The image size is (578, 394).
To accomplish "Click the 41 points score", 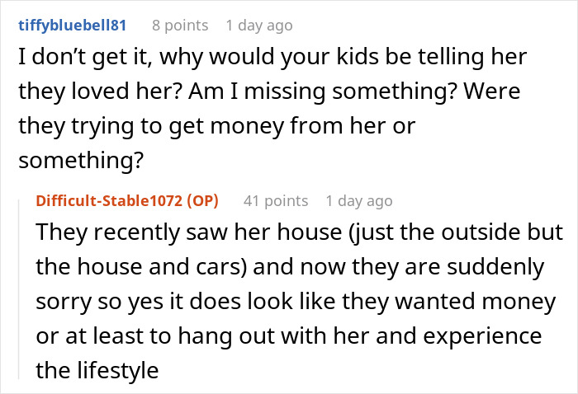I will tap(276, 200).
